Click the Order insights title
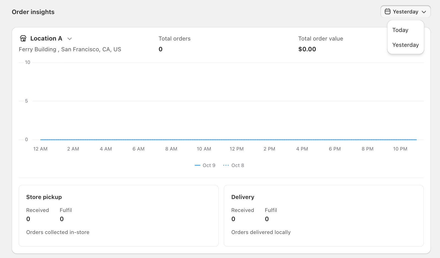The image size is (440, 258). 33,12
